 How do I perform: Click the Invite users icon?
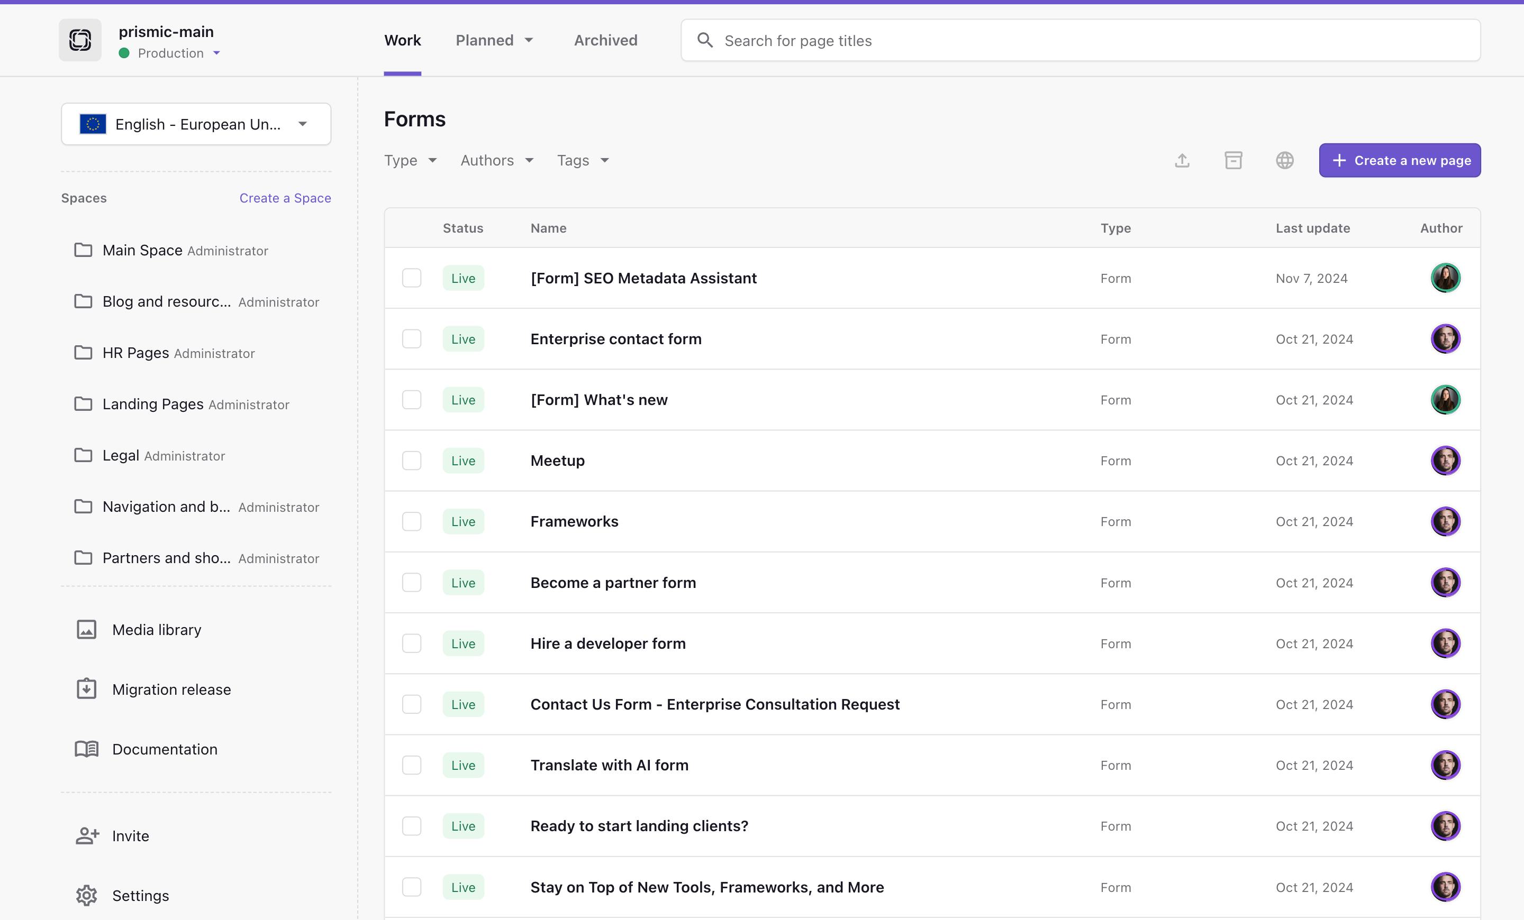pos(87,836)
